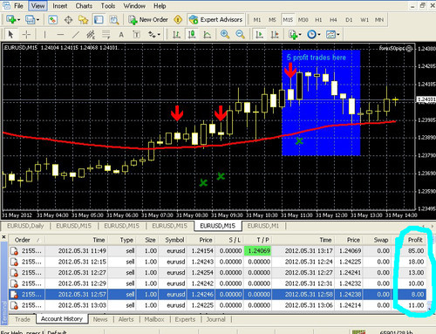The image size is (436, 334).
Task: Zoom out of the chart
Action: tap(240, 35)
